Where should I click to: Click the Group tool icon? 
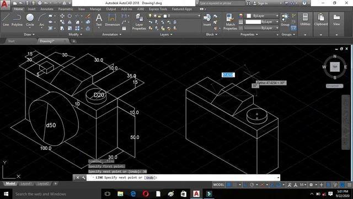[x=285, y=20]
